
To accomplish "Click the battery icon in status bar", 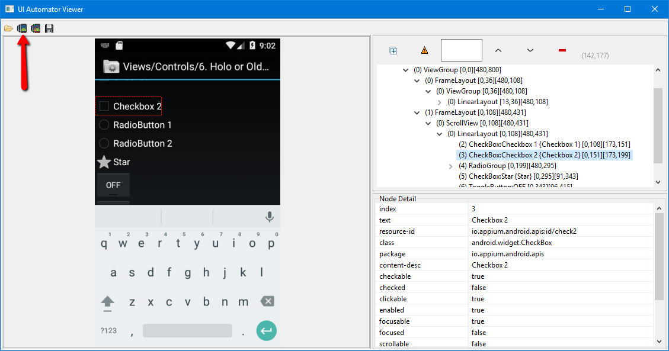I will [252, 45].
